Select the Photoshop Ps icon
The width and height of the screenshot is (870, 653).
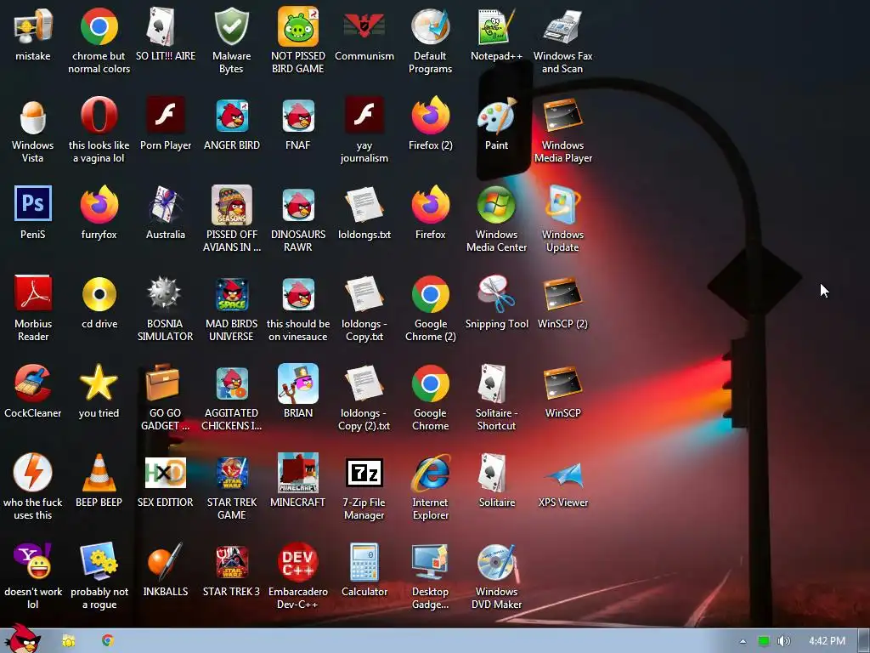(x=33, y=204)
